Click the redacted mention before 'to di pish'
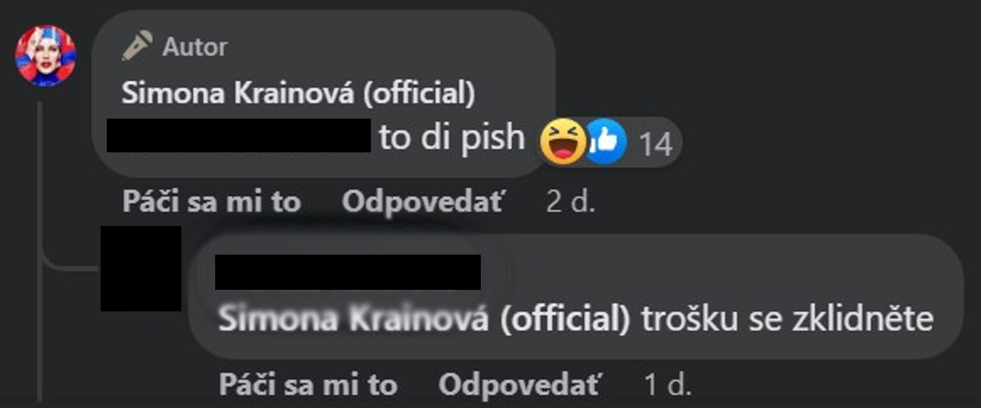 click(x=239, y=135)
